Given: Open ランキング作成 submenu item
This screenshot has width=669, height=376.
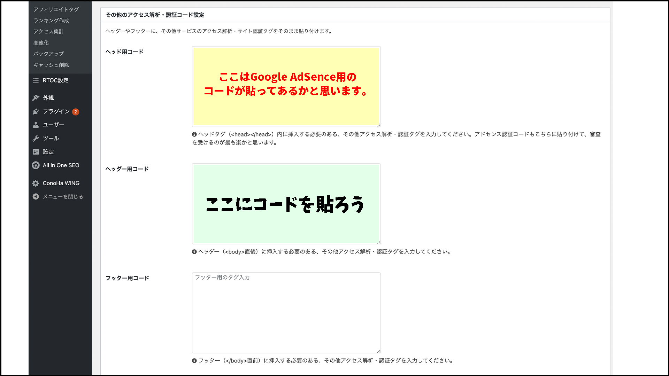Looking at the screenshot, I should [51, 21].
